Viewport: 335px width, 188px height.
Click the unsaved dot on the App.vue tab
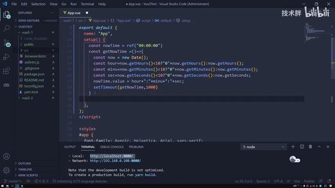87,13
